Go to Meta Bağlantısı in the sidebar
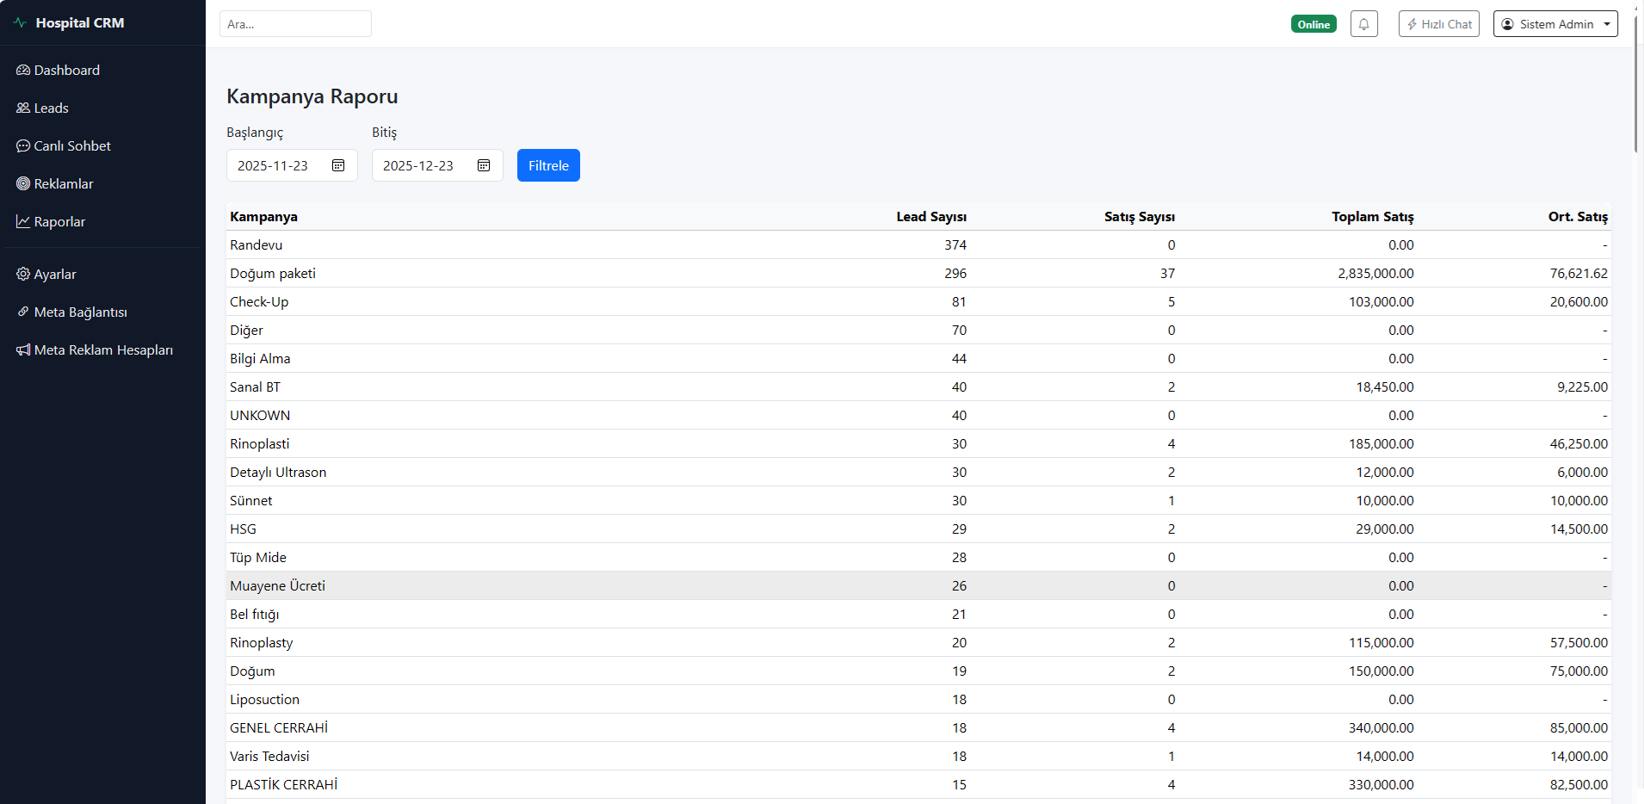The width and height of the screenshot is (1644, 804). point(80,312)
